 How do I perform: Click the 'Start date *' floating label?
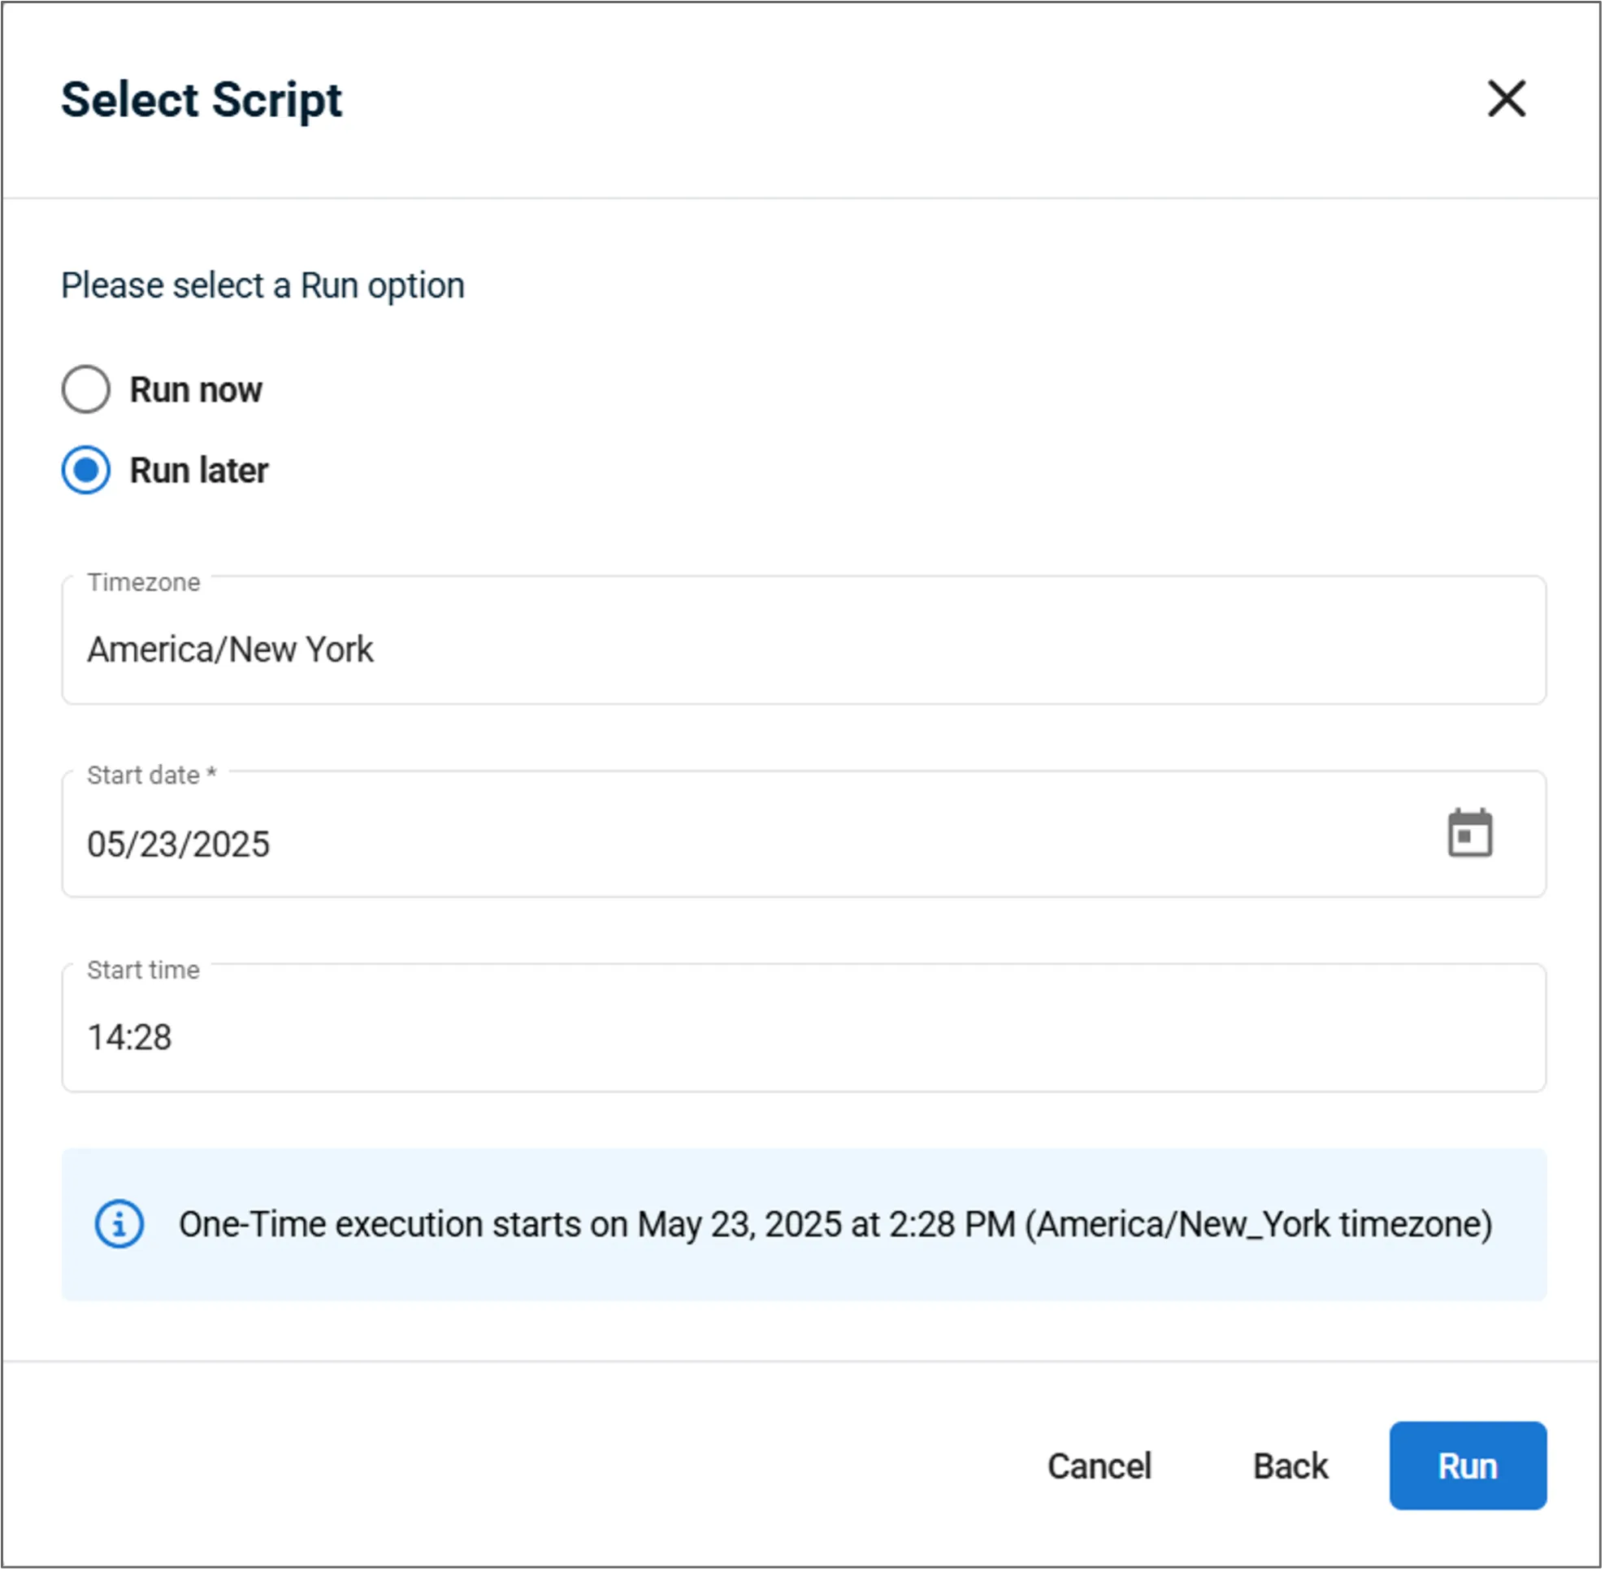pyautogui.click(x=151, y=775)
